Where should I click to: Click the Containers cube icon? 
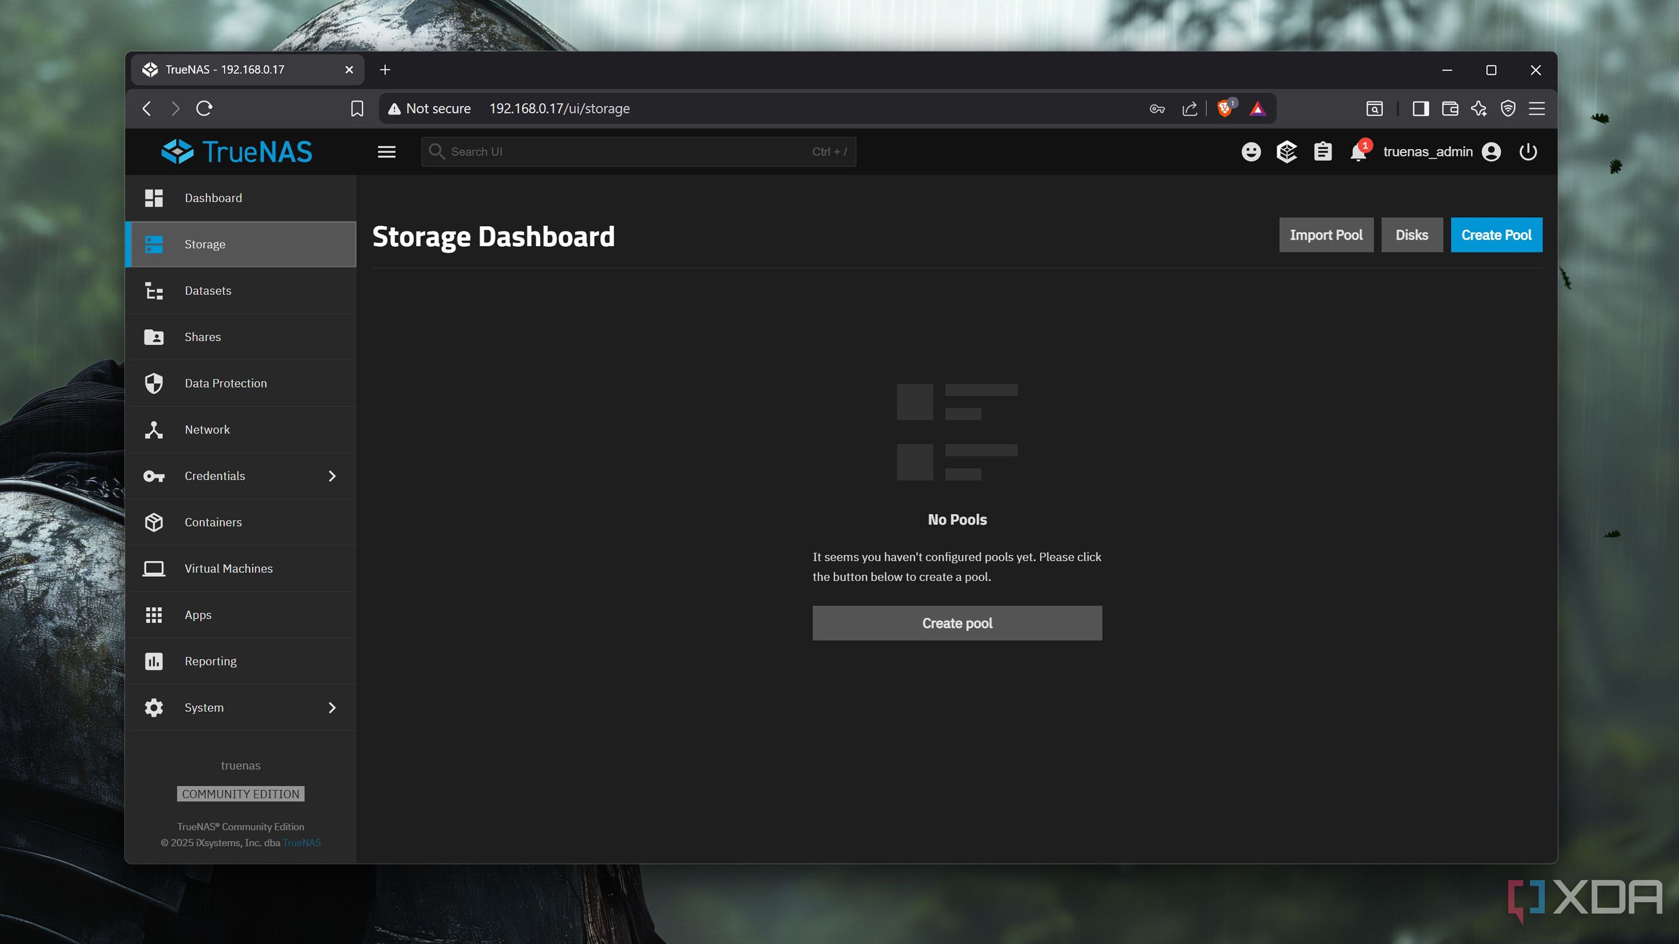(x=154, y=523)
